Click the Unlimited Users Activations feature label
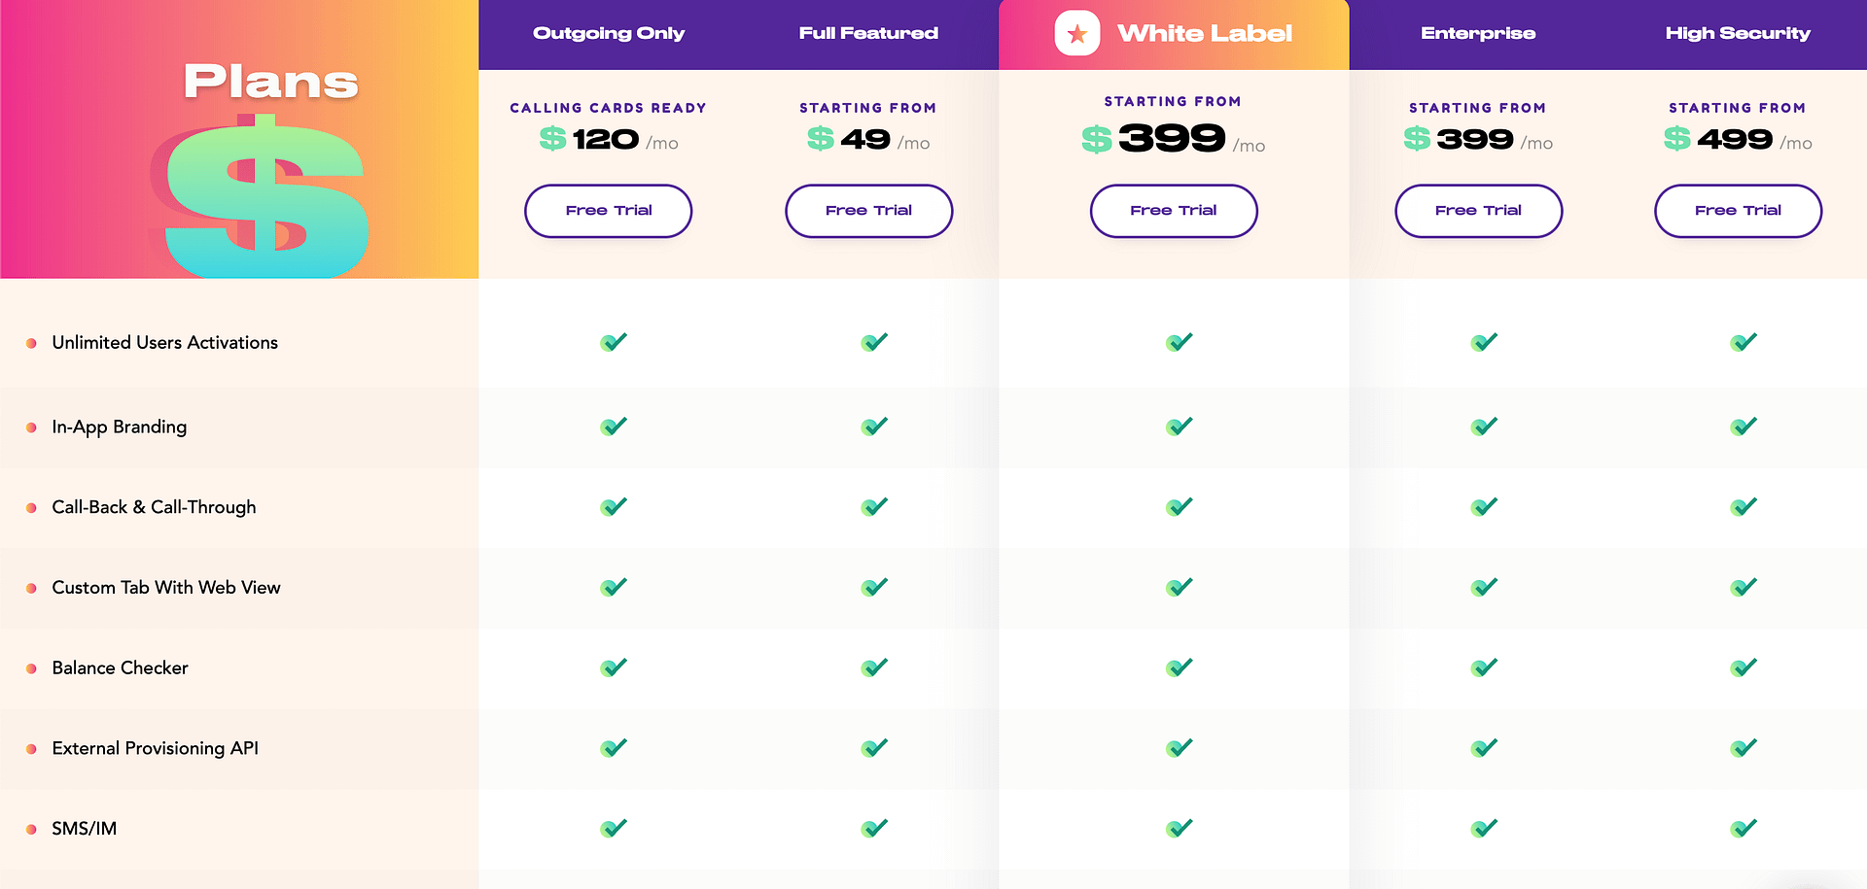Screen dimensions: 1867x889 (x=164, y=343)
